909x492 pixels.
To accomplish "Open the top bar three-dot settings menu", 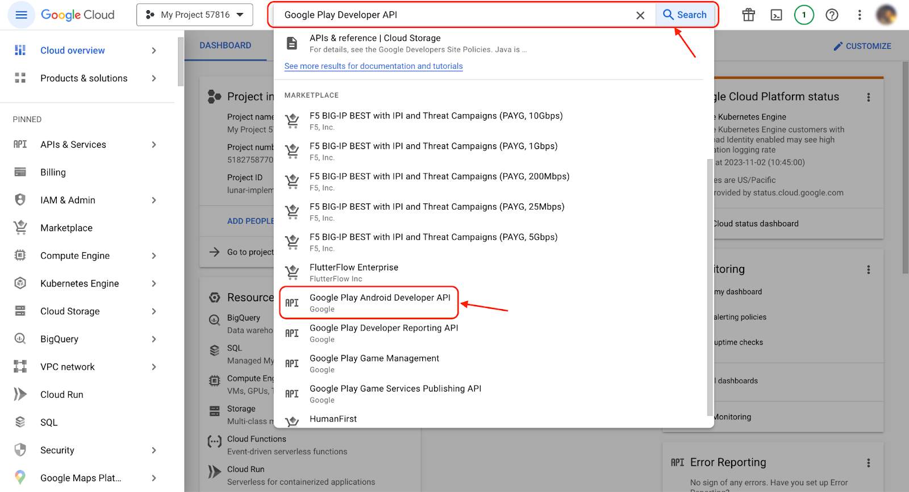I will tap(860, 15).
